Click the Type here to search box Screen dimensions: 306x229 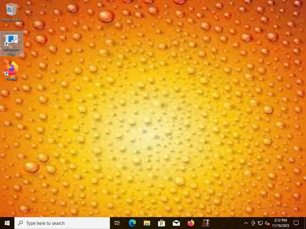click(62, 223)
